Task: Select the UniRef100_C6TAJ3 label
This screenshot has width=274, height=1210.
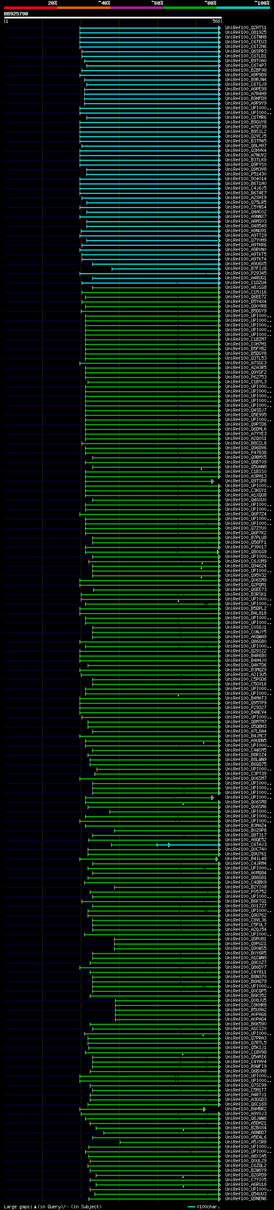Action: [x=245, y=845]
